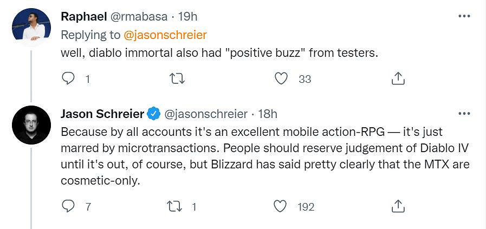Reply to Raphael's tweet
The image size is (486, 229).
click(68, 79)
